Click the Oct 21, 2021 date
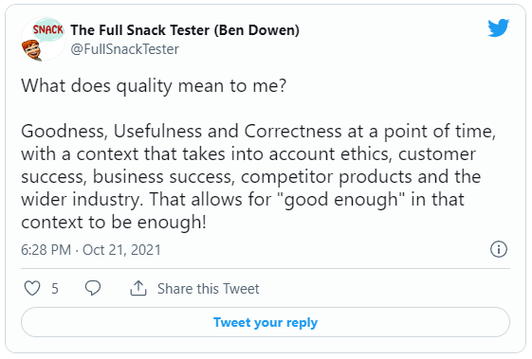 pyautogui.click(x=121, y=250)
